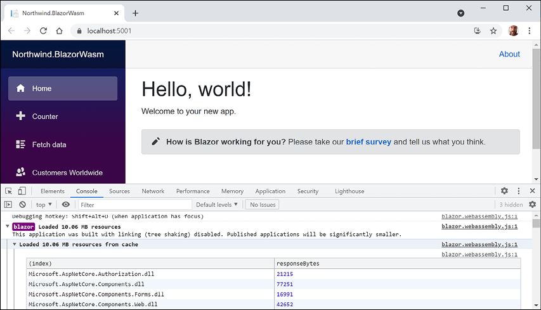Switch to the Network tab
The image size is (541, 310).
(x=153, y=191)
